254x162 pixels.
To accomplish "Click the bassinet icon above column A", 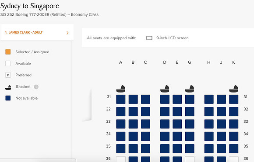I will 121,89.
